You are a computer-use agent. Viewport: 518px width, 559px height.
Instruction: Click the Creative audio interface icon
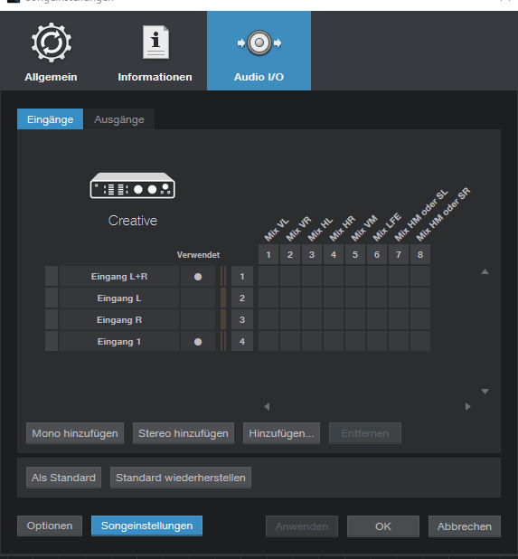coord(133,185)
